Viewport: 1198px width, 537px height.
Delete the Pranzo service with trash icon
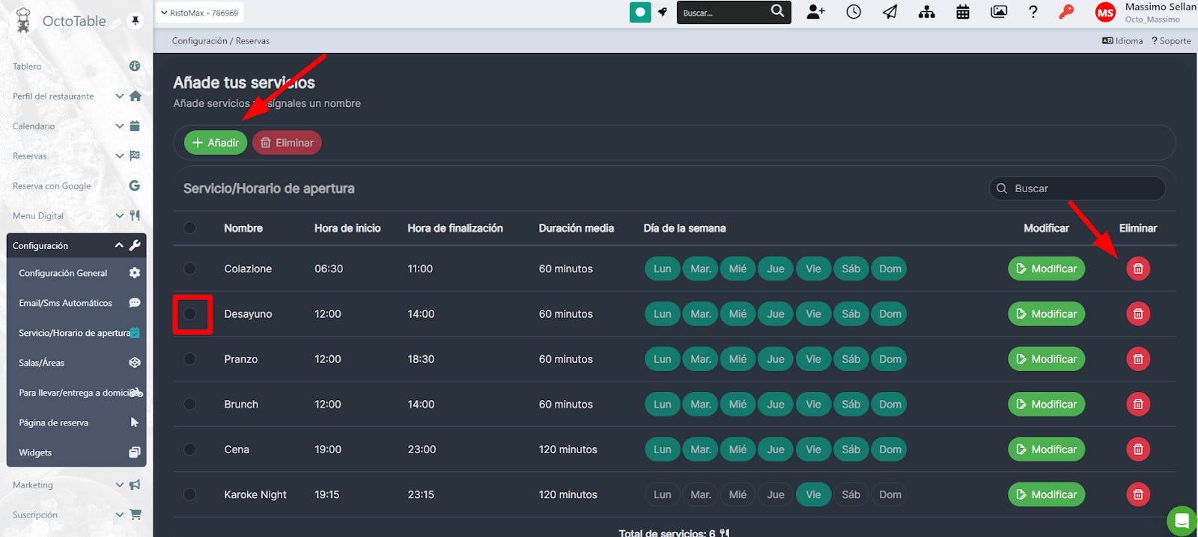pyautogui.click(x=1138, y=359)
